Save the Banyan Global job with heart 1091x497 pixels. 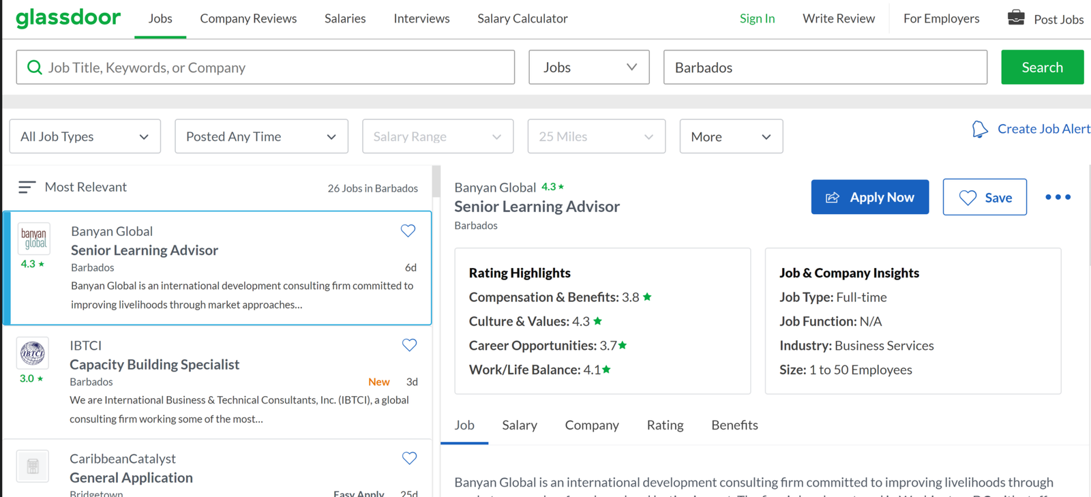(408, 230)
